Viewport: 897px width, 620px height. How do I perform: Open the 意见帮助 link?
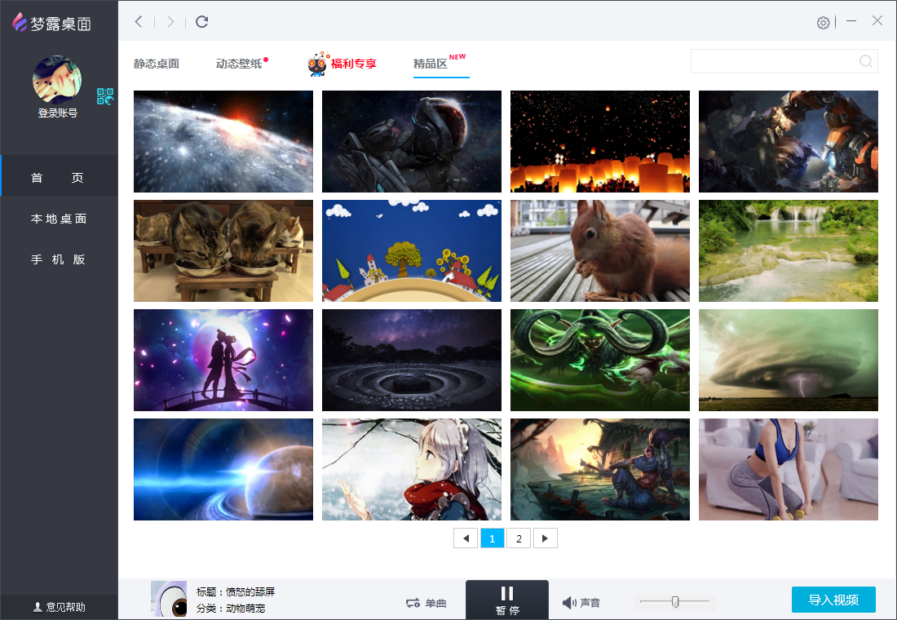click(66, 607)
